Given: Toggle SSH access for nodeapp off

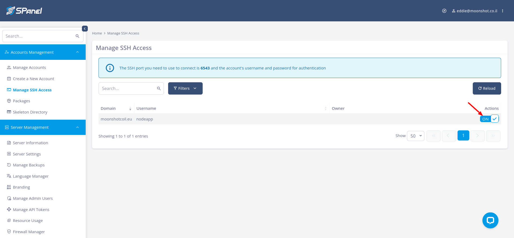Looking at the screenshot, I should click(489, 119).
